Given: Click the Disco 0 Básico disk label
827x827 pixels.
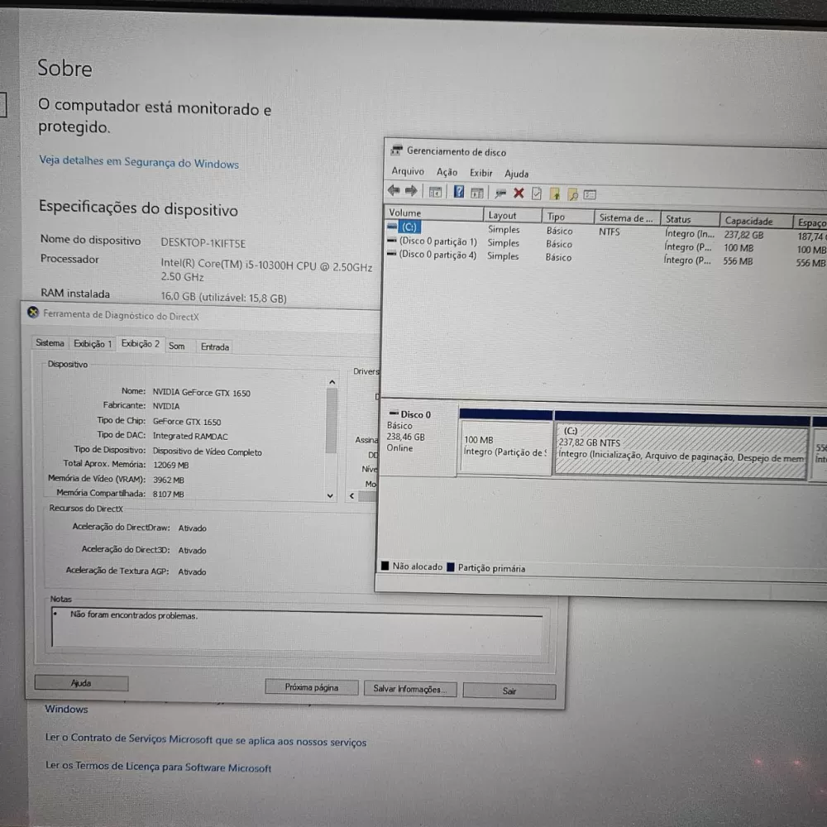Looking at the screenshot, I should point(418,437).
